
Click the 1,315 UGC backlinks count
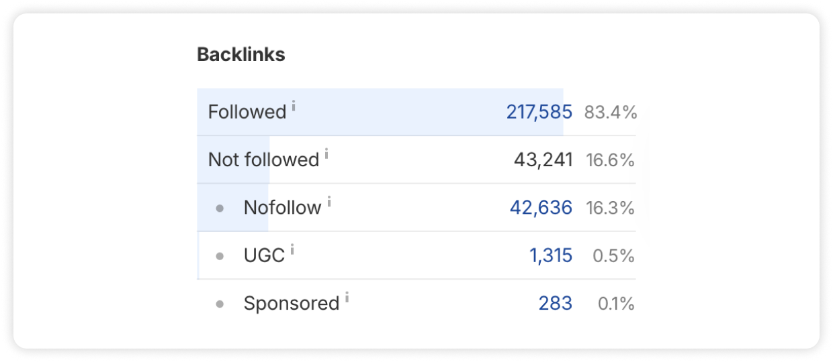(x=550, y=255)
